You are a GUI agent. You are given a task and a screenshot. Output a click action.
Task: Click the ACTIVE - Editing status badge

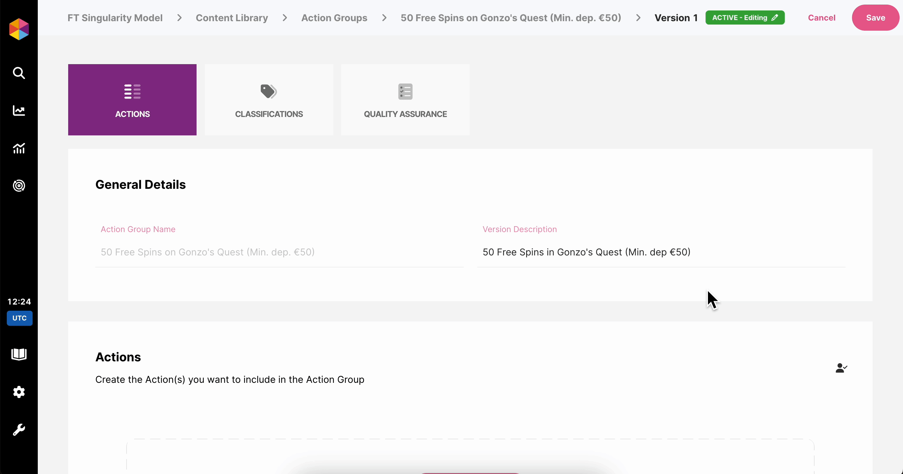[745, 17]
